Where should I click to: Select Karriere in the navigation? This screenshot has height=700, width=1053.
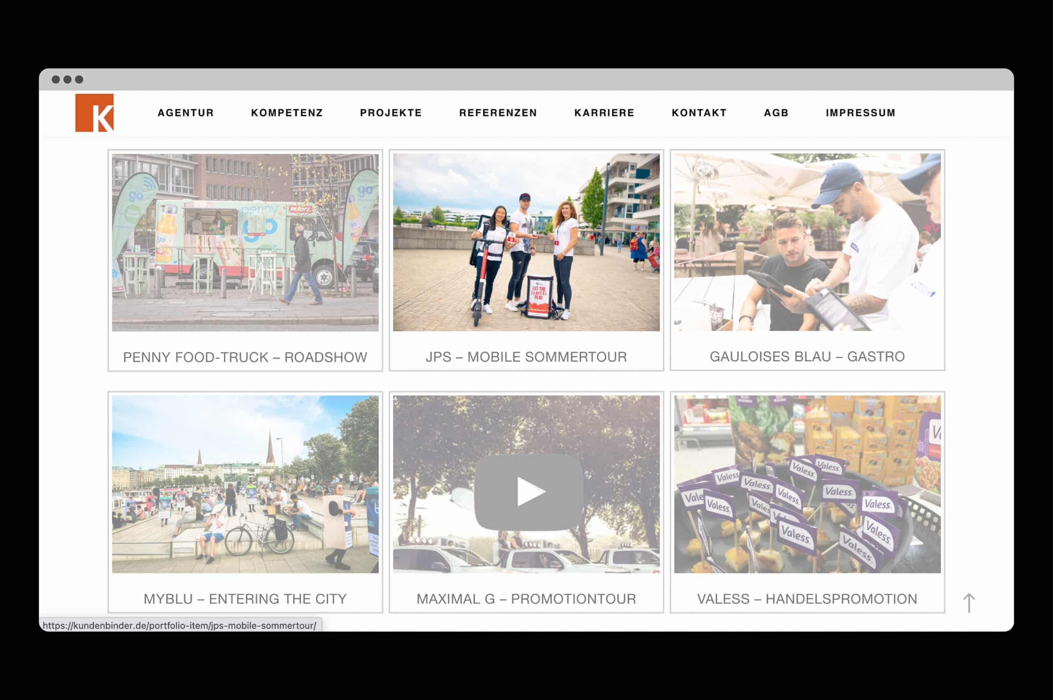(604, 113)
